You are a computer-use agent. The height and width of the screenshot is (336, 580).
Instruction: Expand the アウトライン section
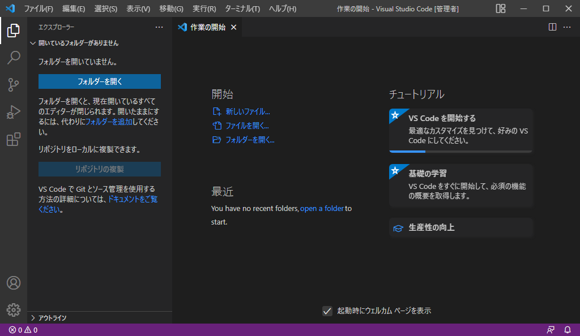(100, 318)
